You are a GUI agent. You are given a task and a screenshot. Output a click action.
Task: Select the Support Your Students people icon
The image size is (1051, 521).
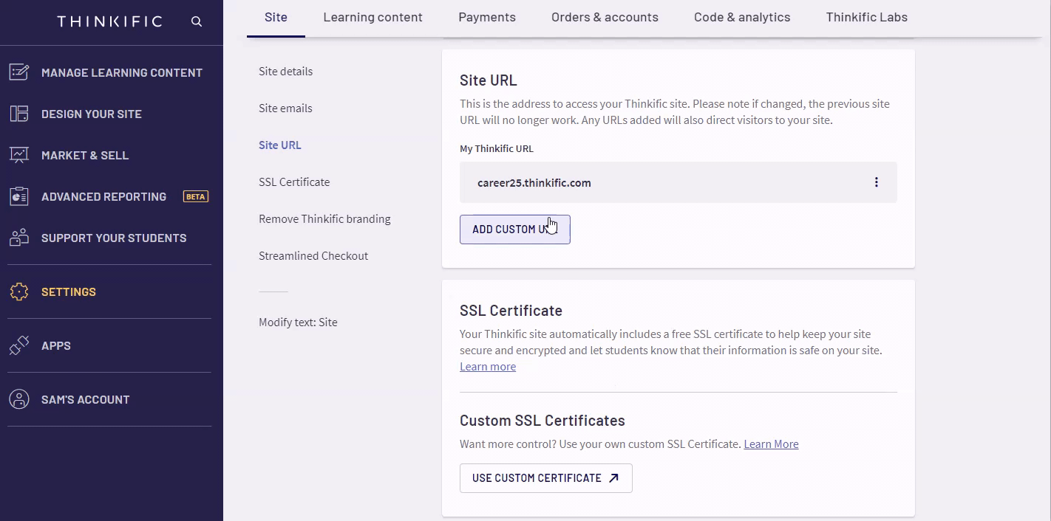pyautogui.click(x=18, y=238)
